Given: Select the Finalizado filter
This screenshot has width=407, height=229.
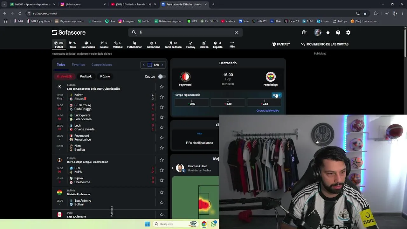Looking at the screenshot, I should (x=86, y=76).
